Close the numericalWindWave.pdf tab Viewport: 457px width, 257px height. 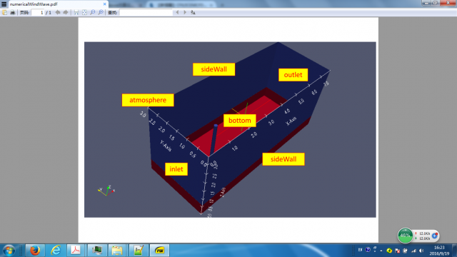click(105, 4)
